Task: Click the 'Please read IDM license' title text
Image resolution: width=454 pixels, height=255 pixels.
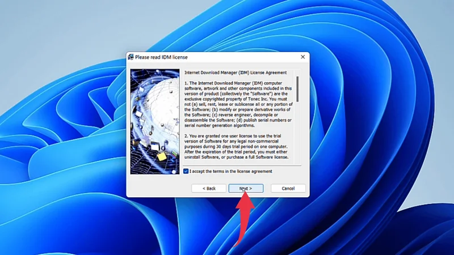Action: point(161,57)
